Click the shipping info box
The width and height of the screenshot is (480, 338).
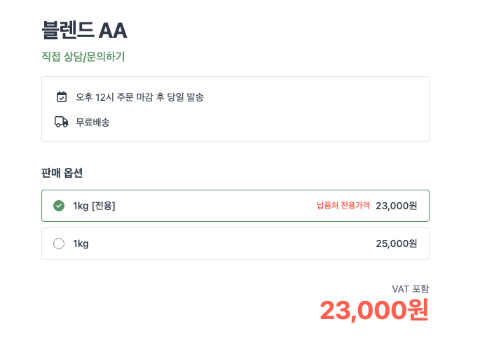(235, 109)
